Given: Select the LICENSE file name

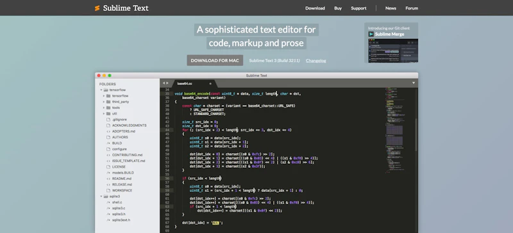Looking at the screenshot, I should [119, 166].
